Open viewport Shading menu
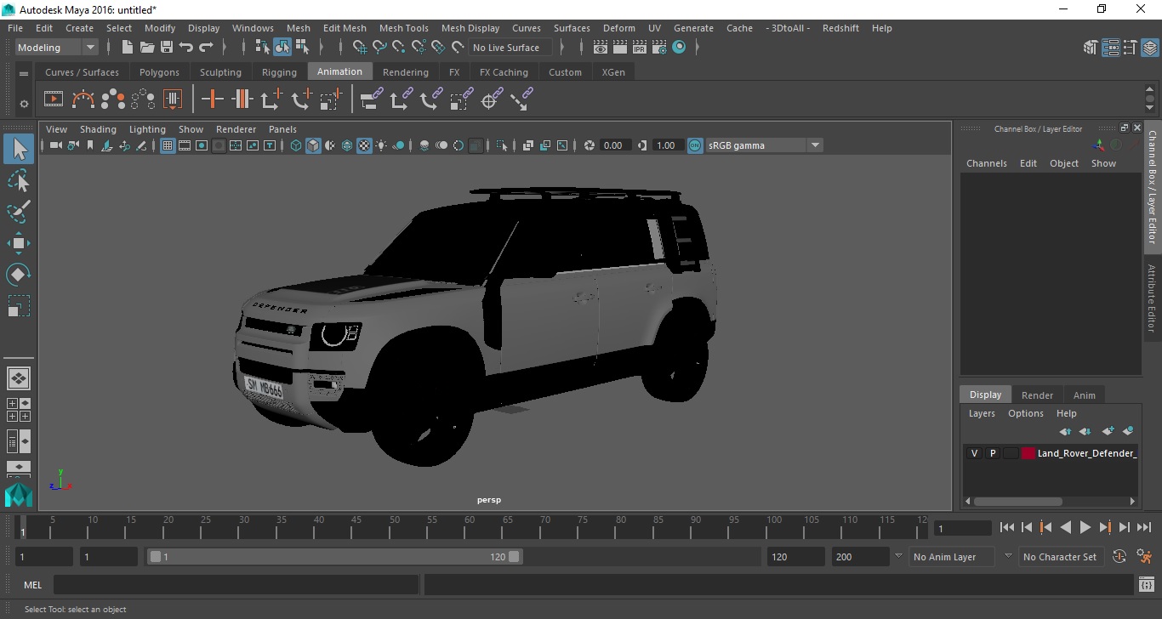The image size is (1162, 619). [x=98, y=129]
